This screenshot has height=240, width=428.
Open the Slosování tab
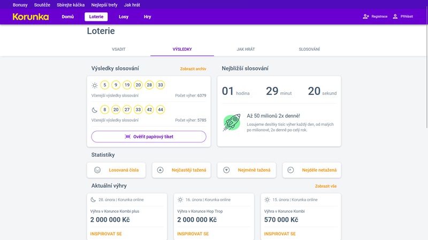coord(309,49)
